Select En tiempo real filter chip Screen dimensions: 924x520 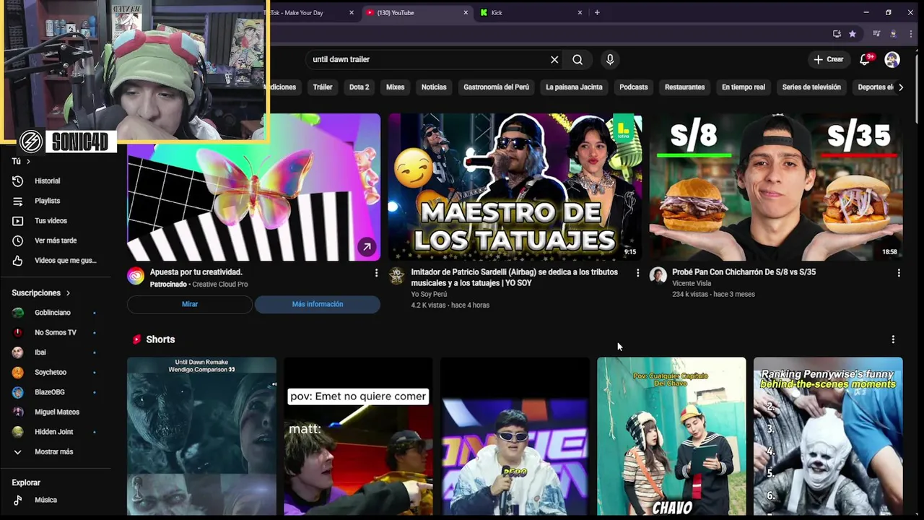(744, 87)
